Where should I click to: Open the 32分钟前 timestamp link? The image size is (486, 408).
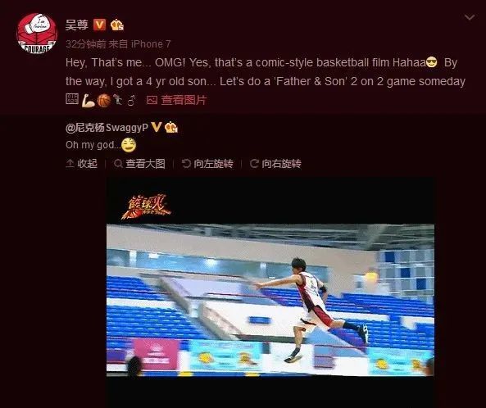point(85,44)
